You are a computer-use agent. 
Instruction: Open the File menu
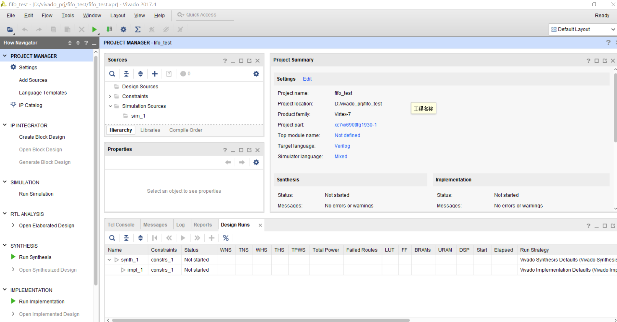pyautogui.click(x=11, y=15)
